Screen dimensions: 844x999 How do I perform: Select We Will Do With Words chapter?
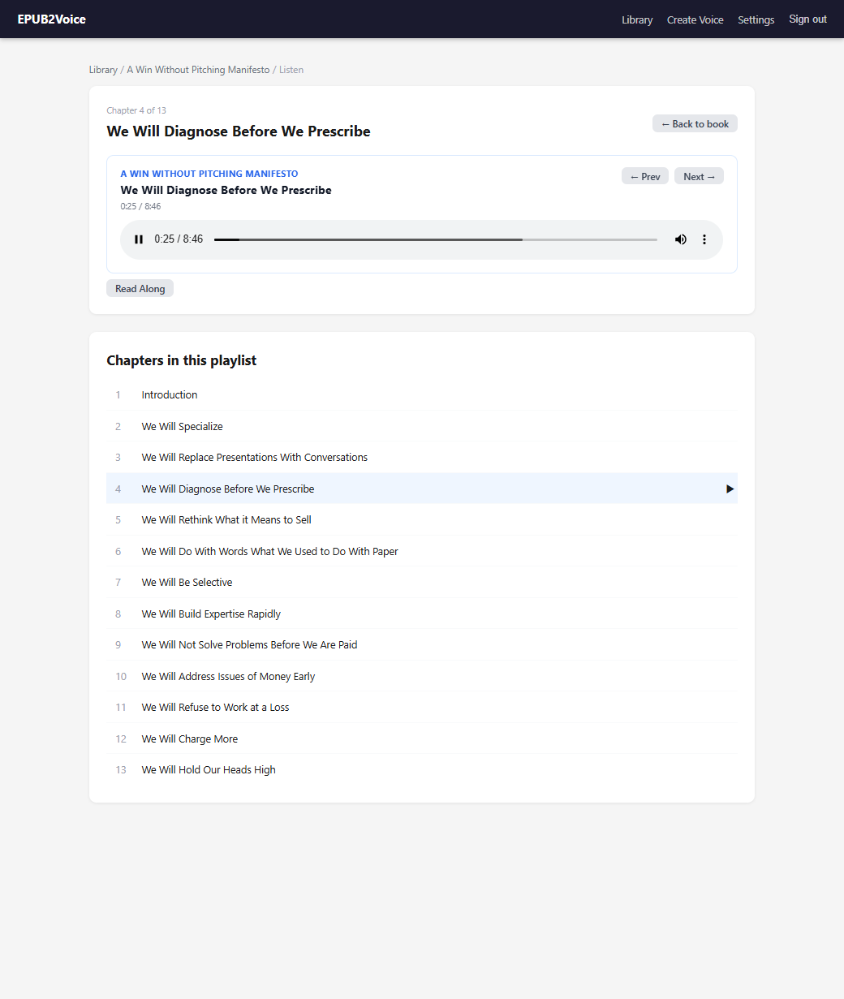pos(422,551)
